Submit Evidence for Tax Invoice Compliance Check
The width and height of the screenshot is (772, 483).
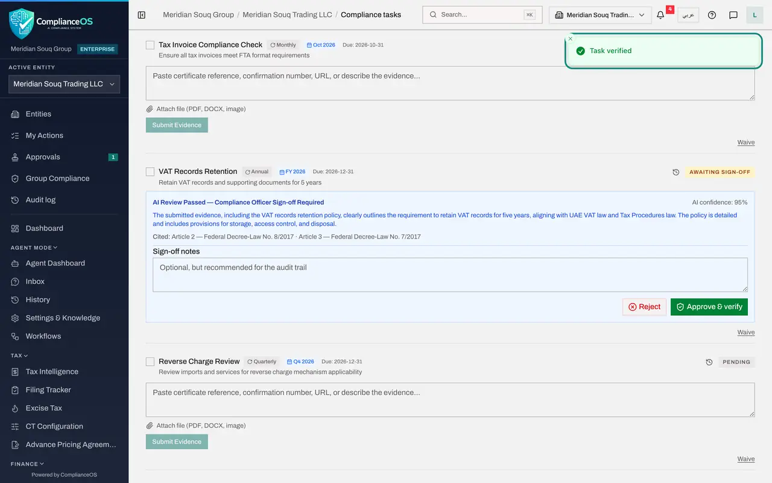point(177,125)
